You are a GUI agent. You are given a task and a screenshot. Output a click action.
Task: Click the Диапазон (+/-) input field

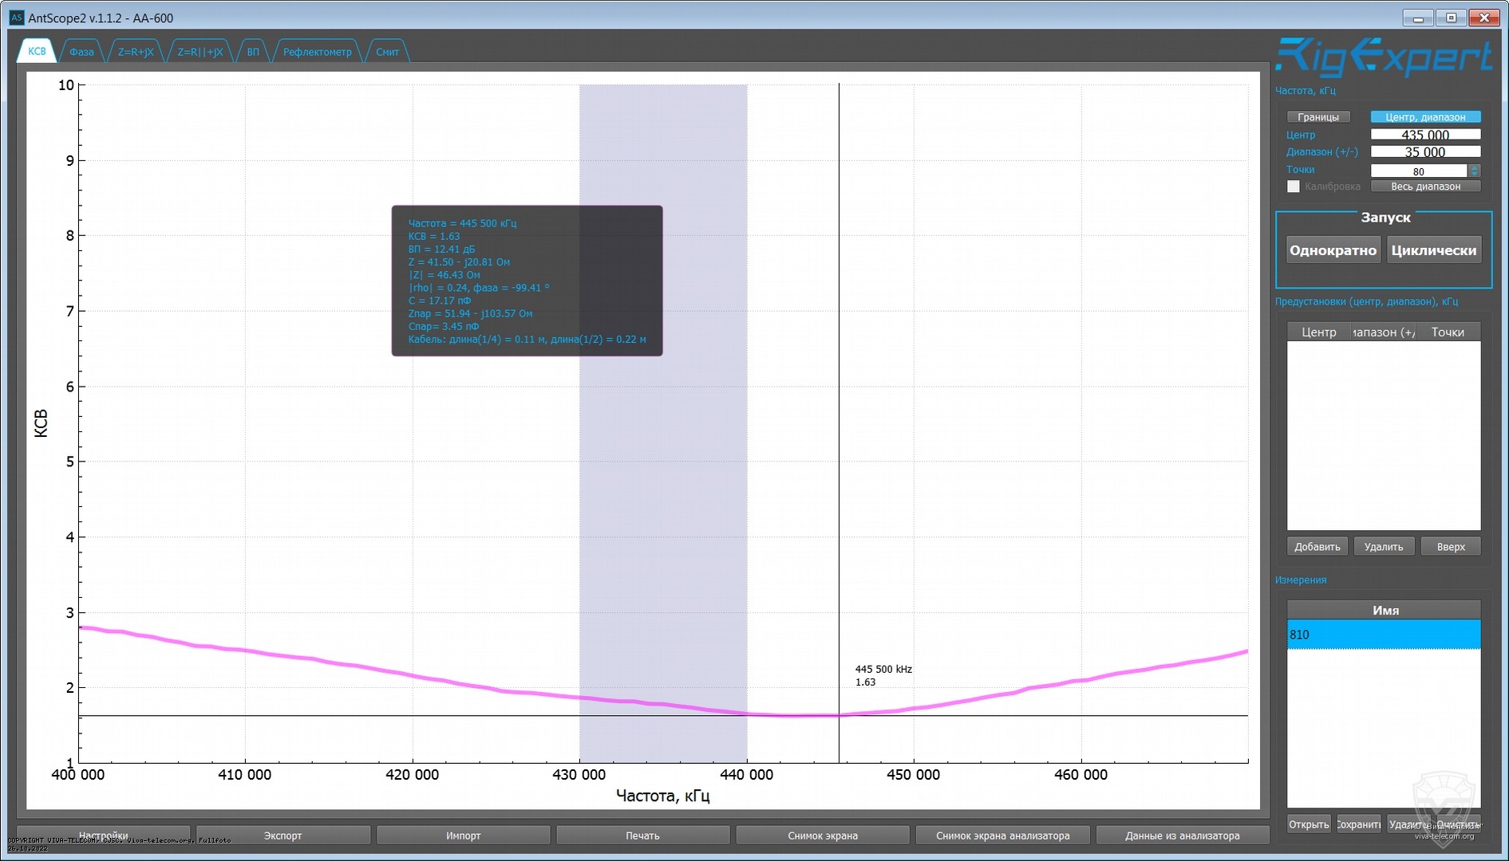click(1424, 152)
